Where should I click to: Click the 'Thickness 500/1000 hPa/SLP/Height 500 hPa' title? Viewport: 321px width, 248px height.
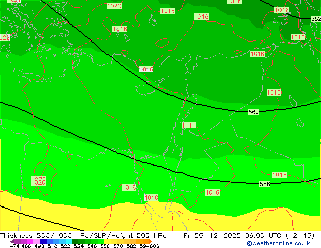(x=83, y=236)
